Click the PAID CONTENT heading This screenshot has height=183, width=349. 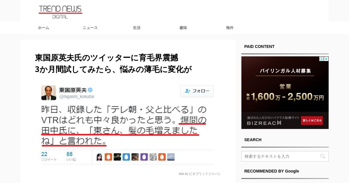click(259, 46)
